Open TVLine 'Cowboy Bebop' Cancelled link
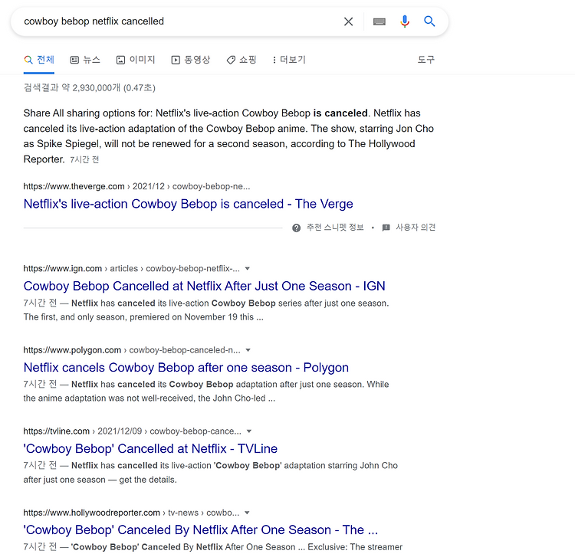The image size is (575, 554). 150,448
